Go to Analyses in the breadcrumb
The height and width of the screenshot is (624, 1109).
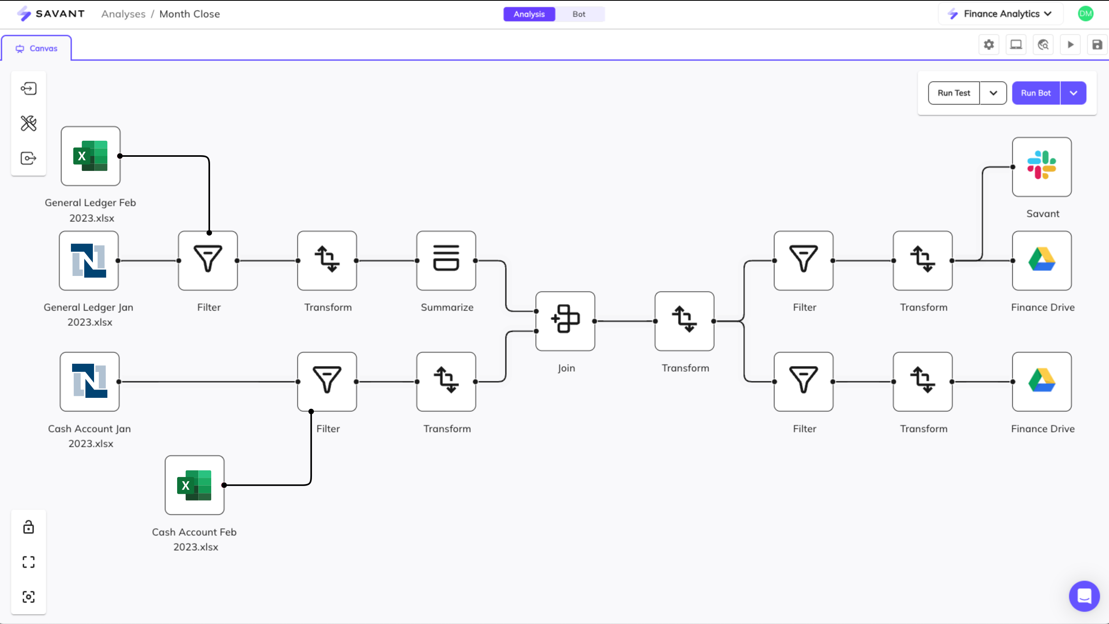(123, 14)
